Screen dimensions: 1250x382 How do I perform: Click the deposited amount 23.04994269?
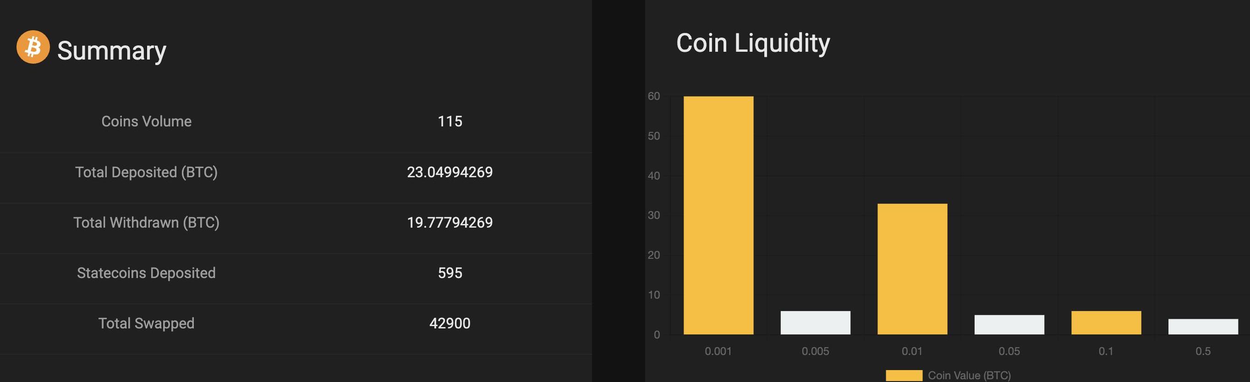point(450,172)
